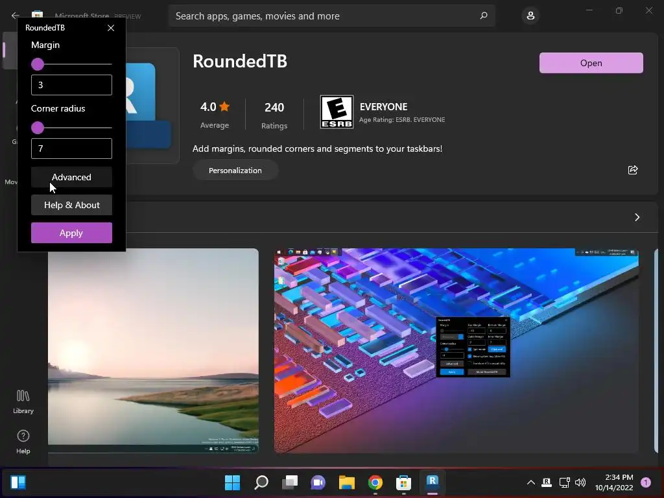Open Windows Search from taskbar
Viewport: 664px width, 498px height.
pyautogui.click(x=261, y=482)
